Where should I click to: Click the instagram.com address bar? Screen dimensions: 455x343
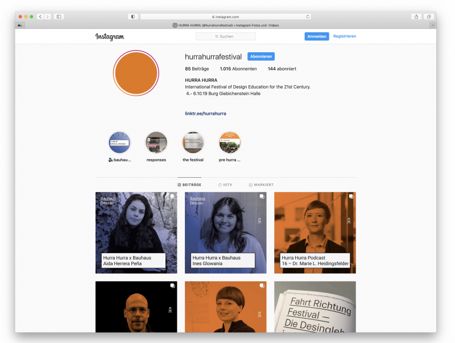point(225,16)
